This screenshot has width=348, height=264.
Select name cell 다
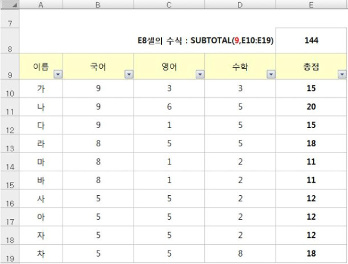[x=41, y=125]
